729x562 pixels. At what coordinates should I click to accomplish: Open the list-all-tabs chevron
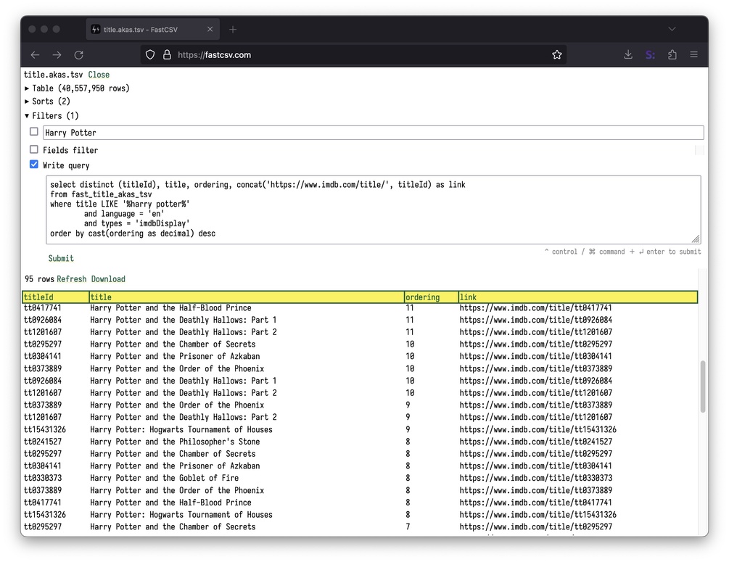[x=672, y=29]
